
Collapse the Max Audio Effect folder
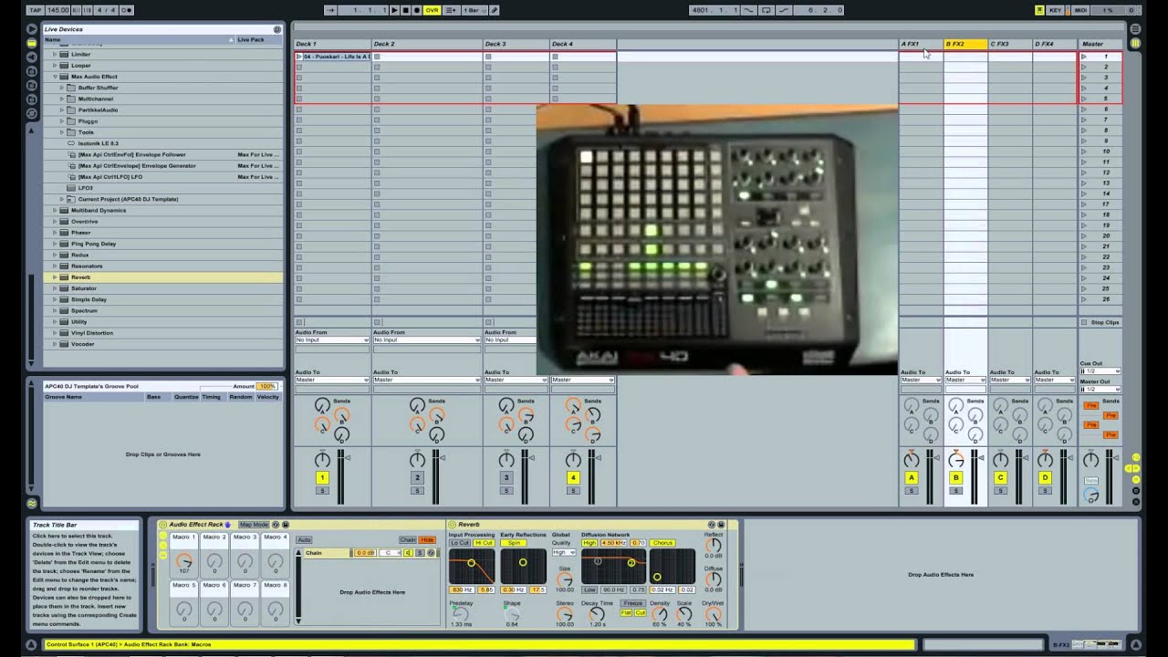coord(55,77)
